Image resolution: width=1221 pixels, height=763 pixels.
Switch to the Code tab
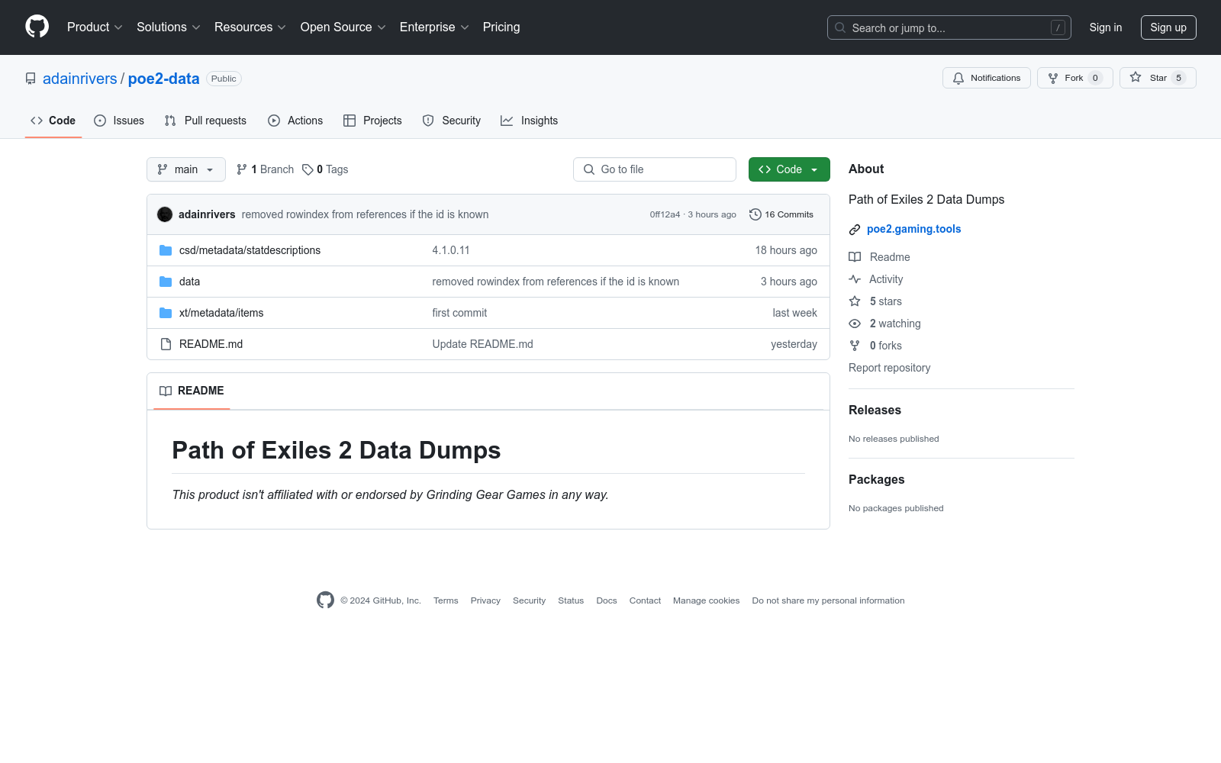(53, 121)
